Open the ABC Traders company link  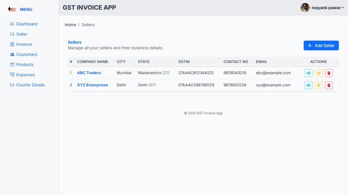[89, 73]
